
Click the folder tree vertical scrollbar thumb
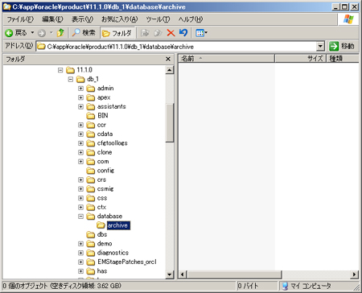point(170,122)
